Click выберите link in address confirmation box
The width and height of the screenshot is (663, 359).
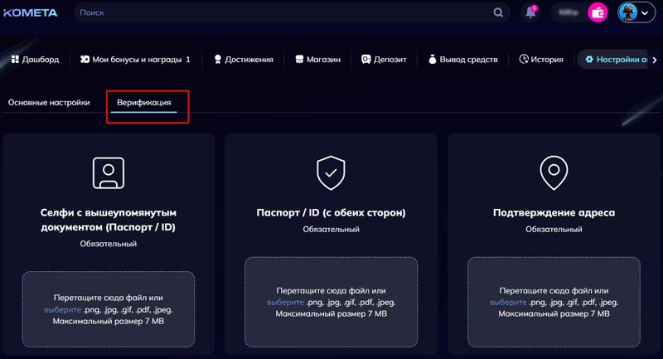pyautogui.click(x=508, y=303)
